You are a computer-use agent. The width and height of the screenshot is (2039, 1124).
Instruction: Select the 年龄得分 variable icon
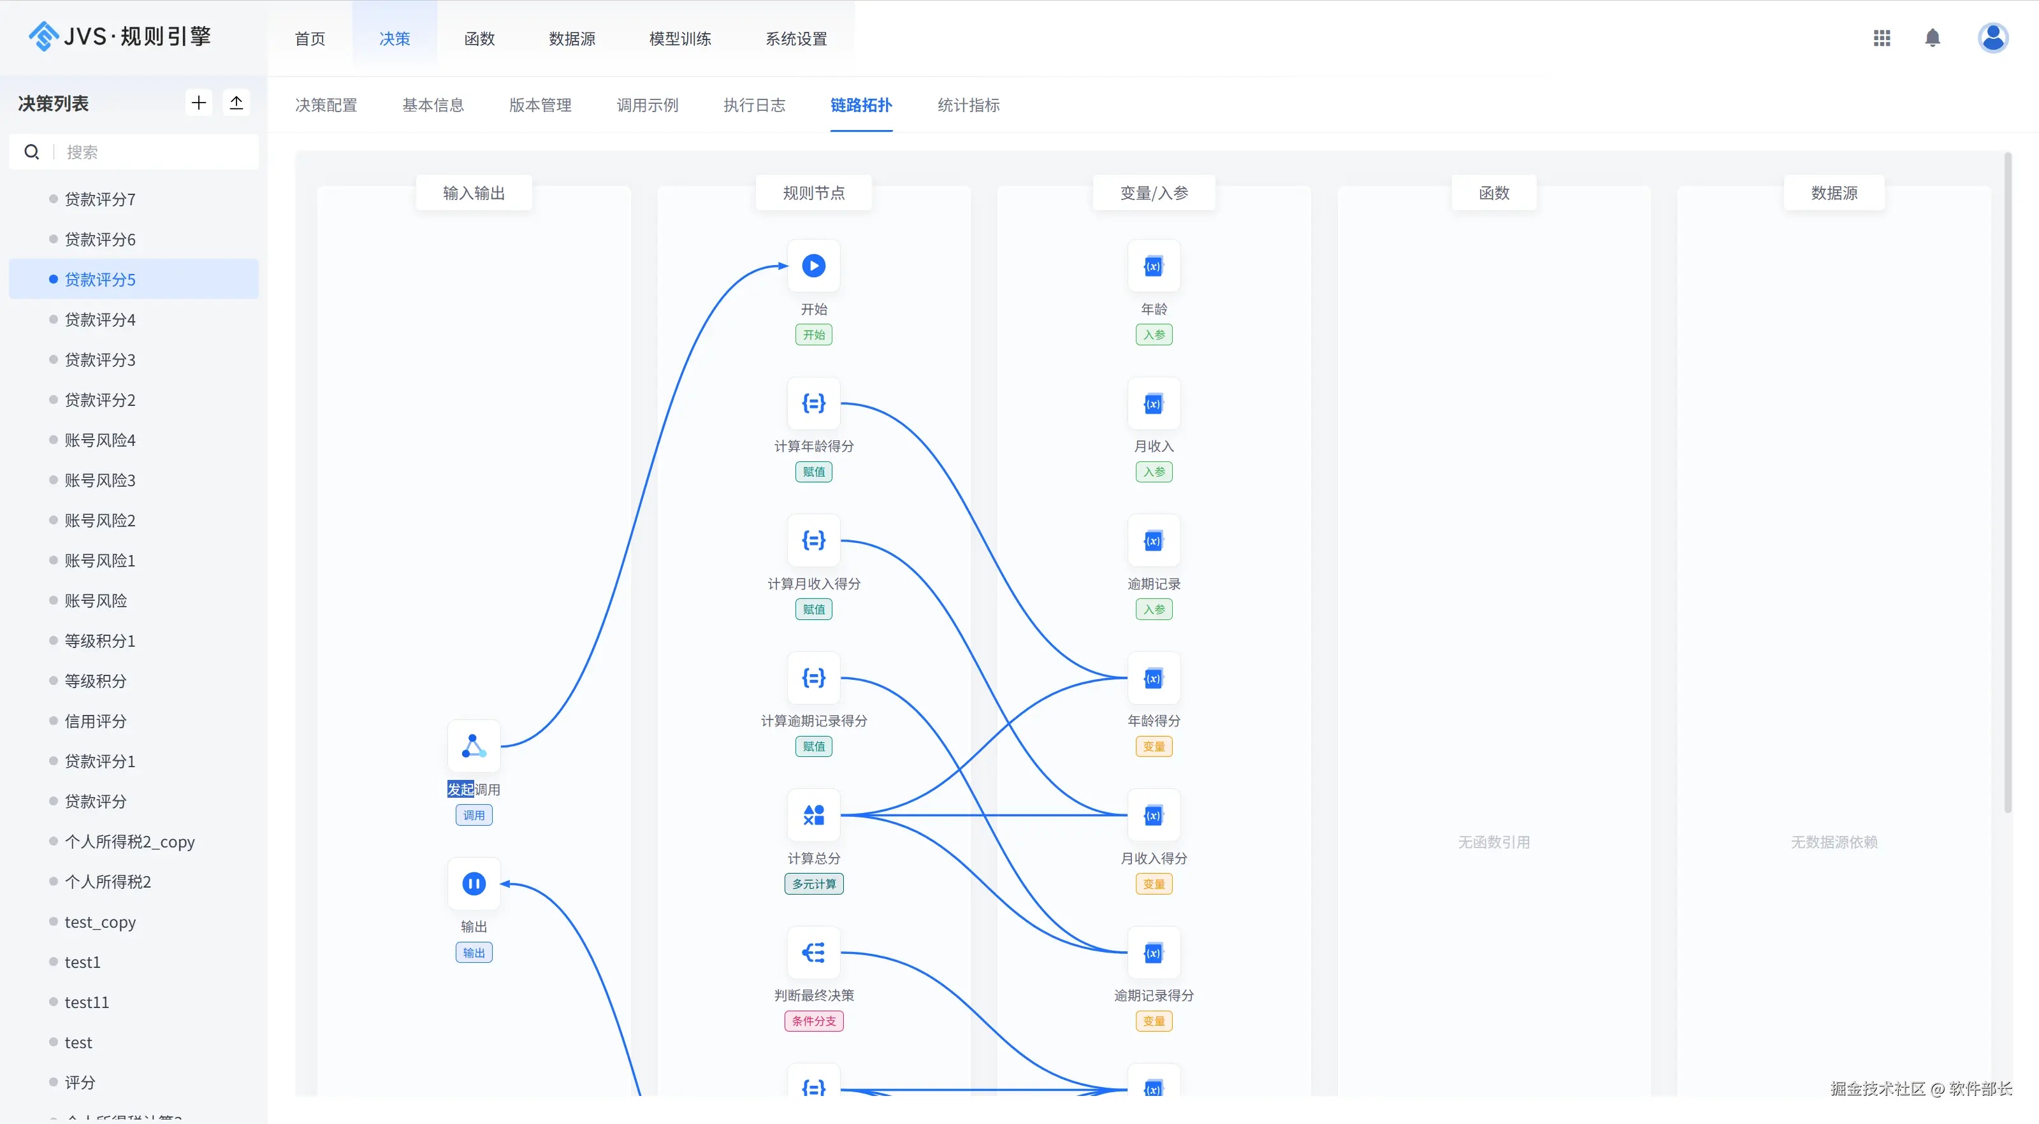click(1154, 679)
